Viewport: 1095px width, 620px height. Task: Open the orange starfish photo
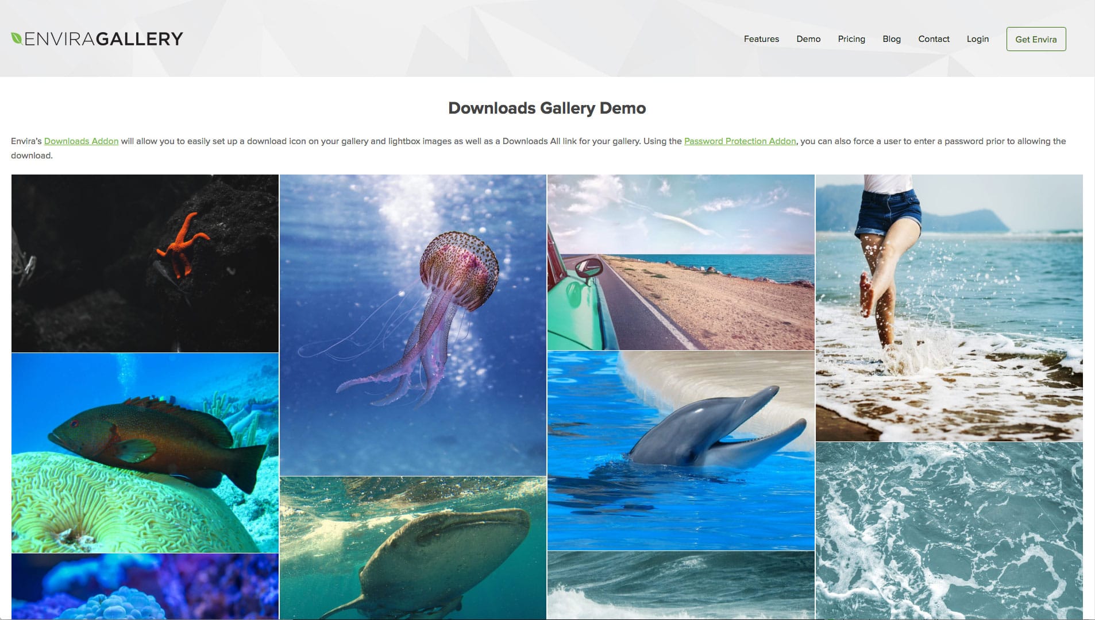145,263
